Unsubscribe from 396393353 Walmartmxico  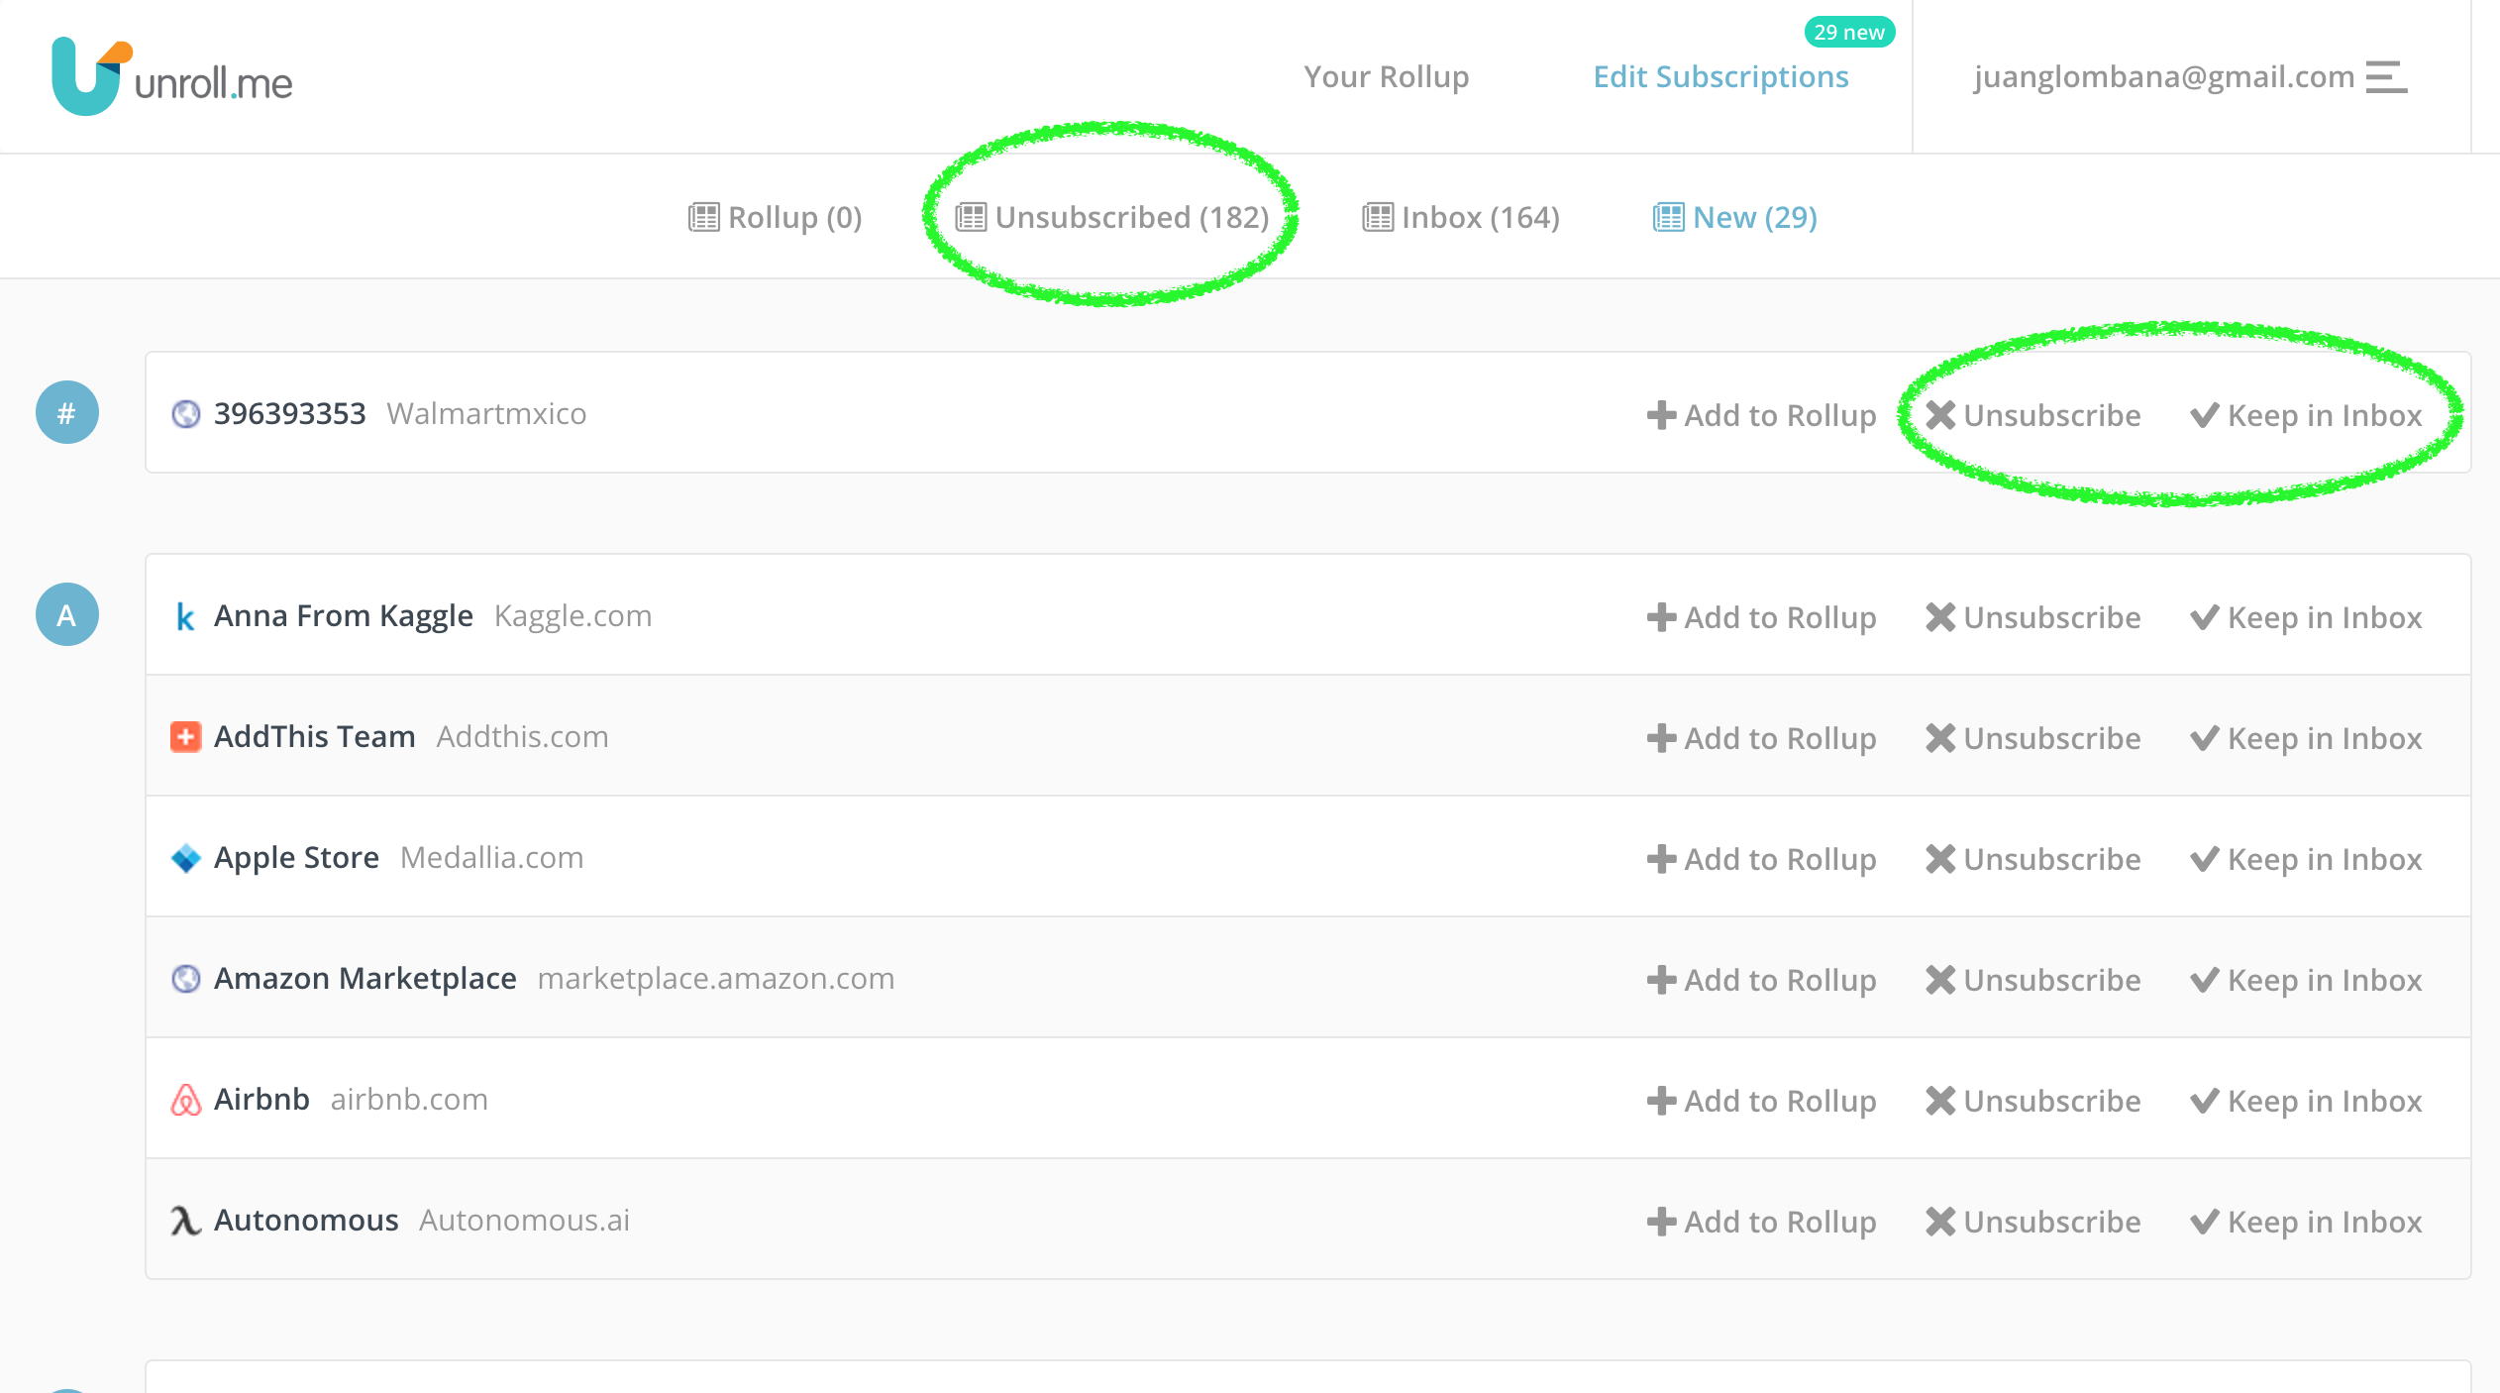[2032, 415]
